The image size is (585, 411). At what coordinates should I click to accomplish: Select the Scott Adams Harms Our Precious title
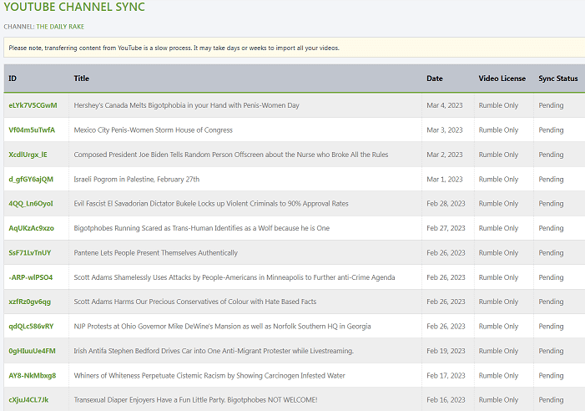coord(194,302)
